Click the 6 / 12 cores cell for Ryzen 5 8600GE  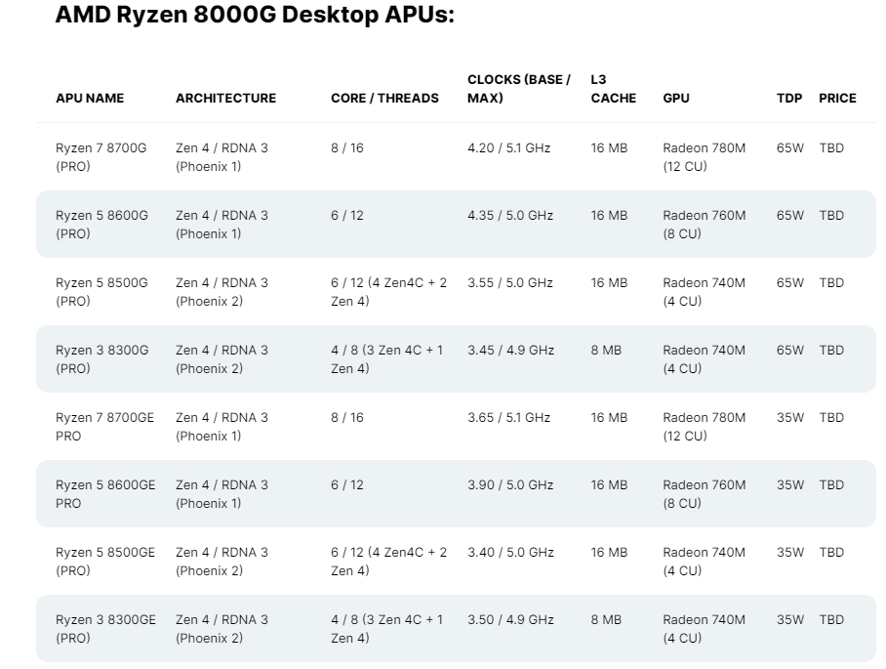pos(347,484)
